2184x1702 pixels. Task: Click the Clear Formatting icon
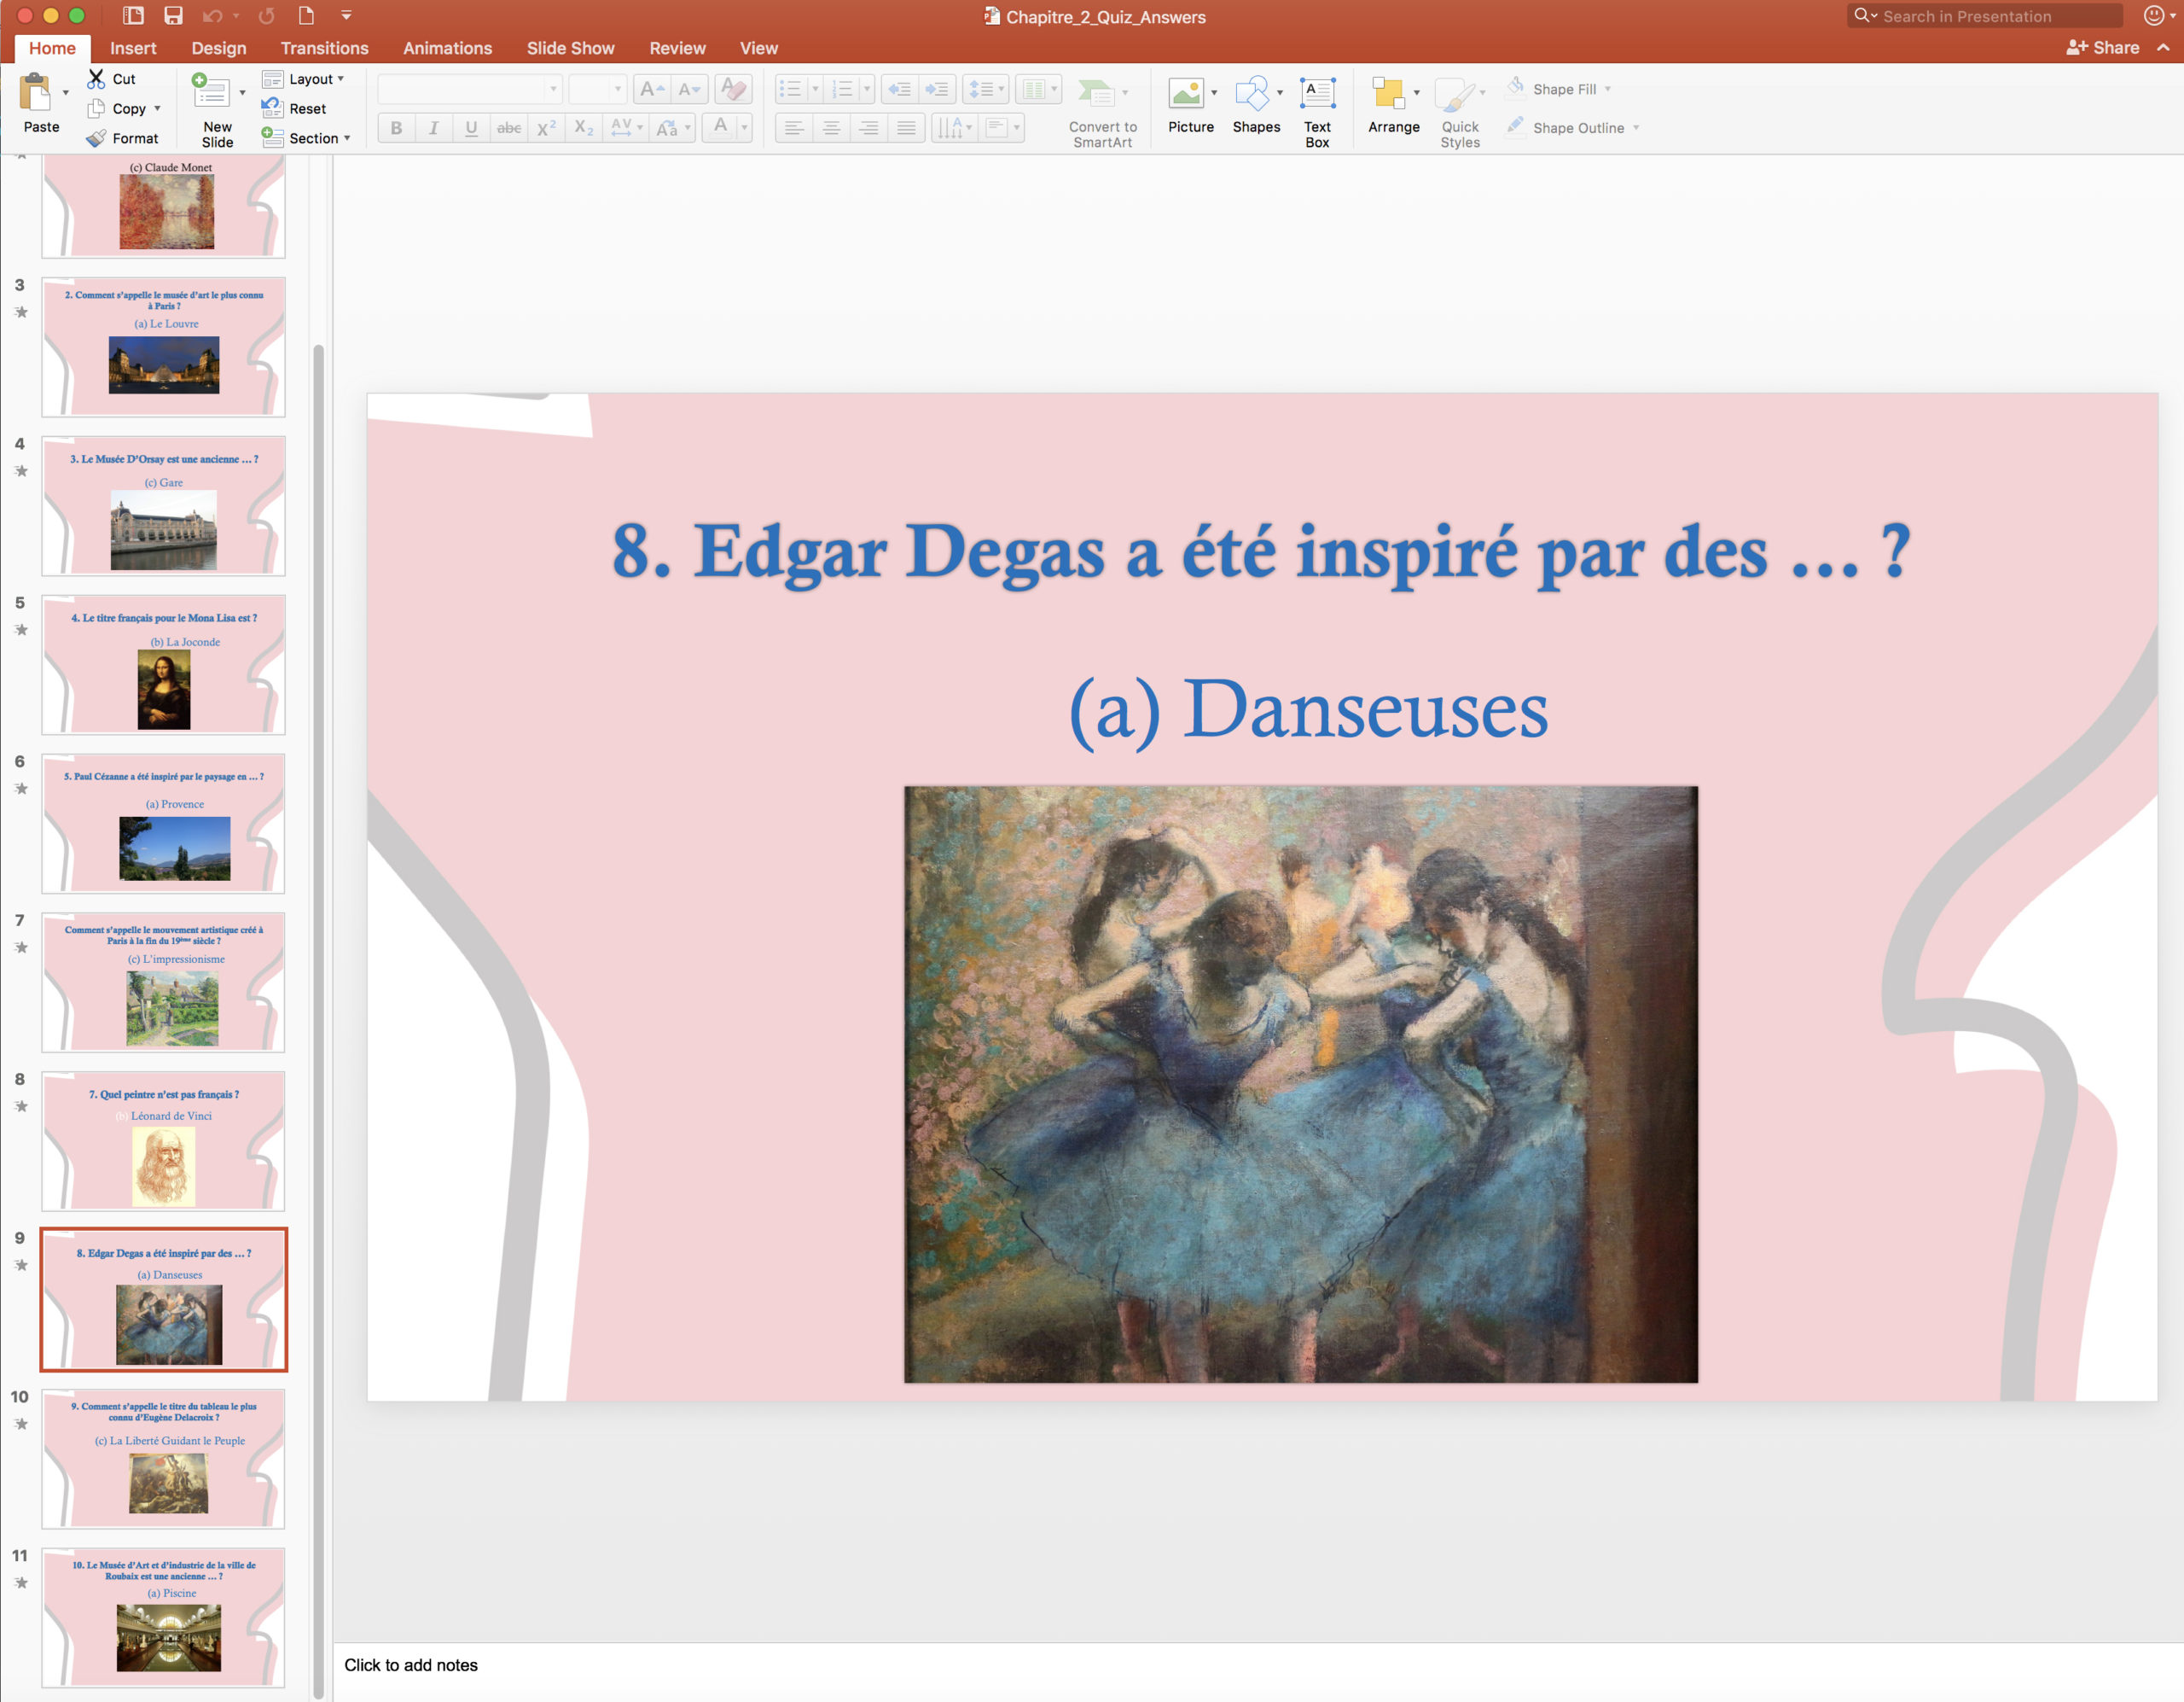pos(733,90)
